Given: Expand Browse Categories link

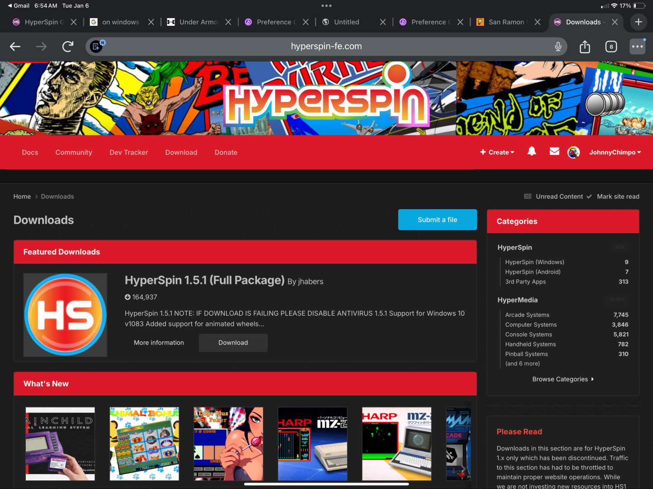Looking at the screenshot, I should point(562,379).
